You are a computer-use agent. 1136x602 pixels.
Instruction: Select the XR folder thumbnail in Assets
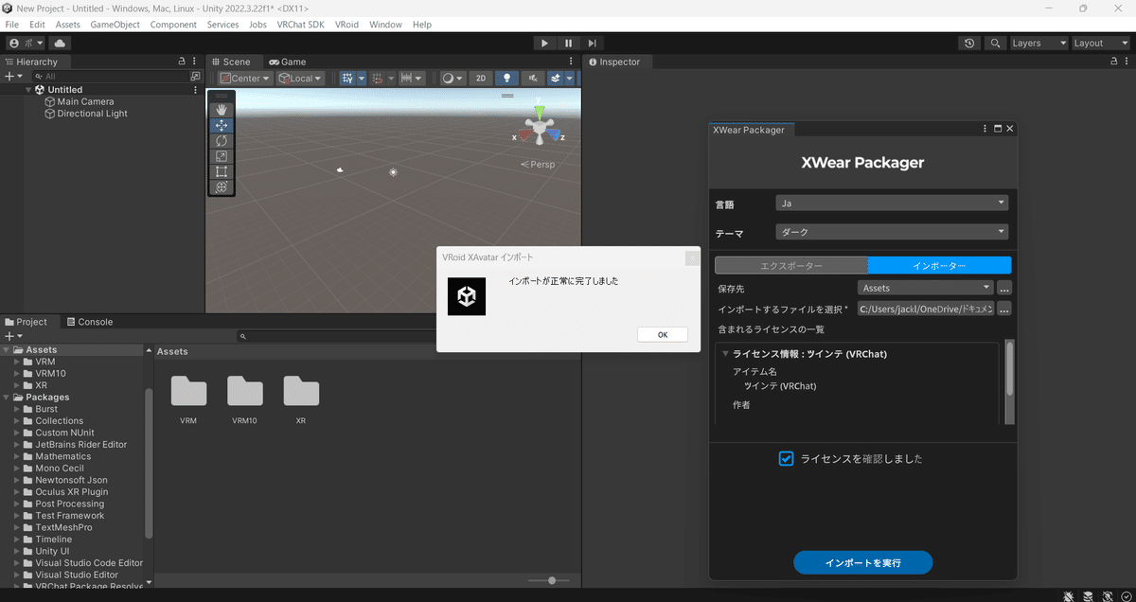(301, 391)
